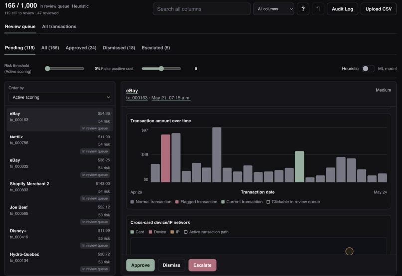Screen dimensions: 402x276
Task: Click the false positive cost value 5
Action: 196,69
